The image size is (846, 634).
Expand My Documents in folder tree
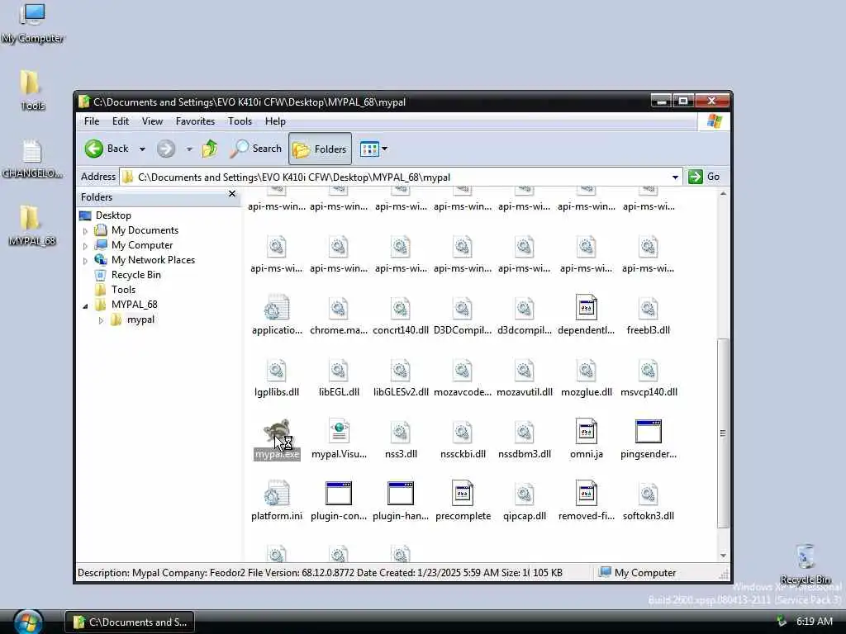(x=85, y=231)
